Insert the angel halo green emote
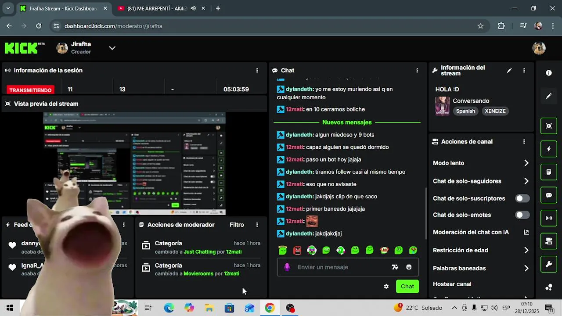 point(283,250)
